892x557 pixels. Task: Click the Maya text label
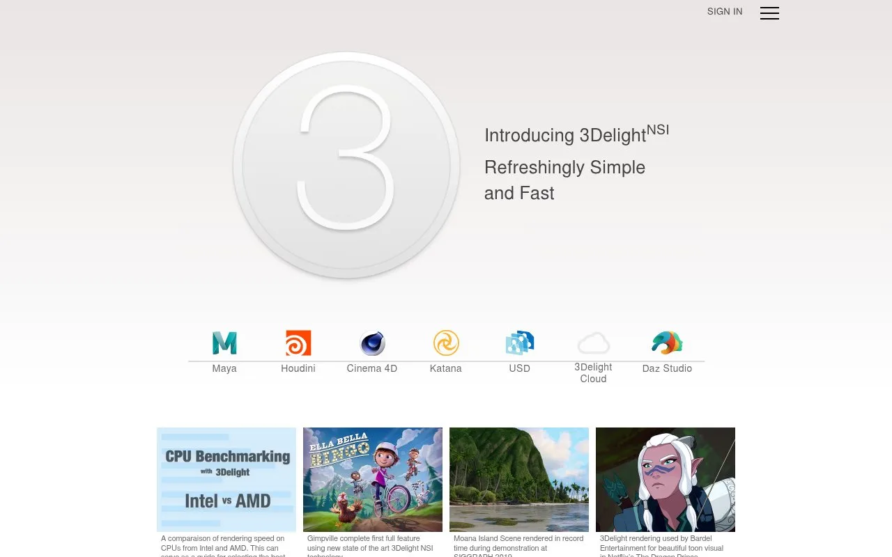coord(224,368)
